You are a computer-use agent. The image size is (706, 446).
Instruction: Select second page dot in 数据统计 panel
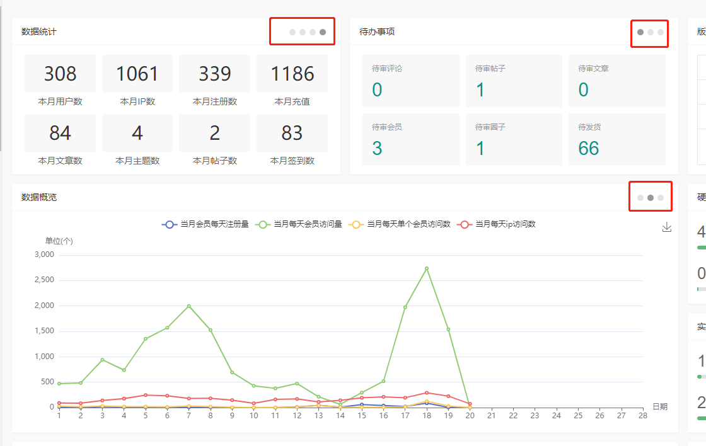pyautogui.click(x=303, y=32)
